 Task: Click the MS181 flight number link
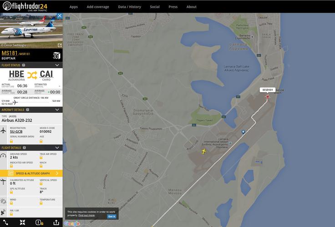(x=10, y=53)
